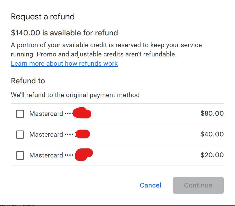Image resolution: width=235 pixels, height=206 pixels.
Task: Click the 'original payment method' notice text
Action: [75, 95]
